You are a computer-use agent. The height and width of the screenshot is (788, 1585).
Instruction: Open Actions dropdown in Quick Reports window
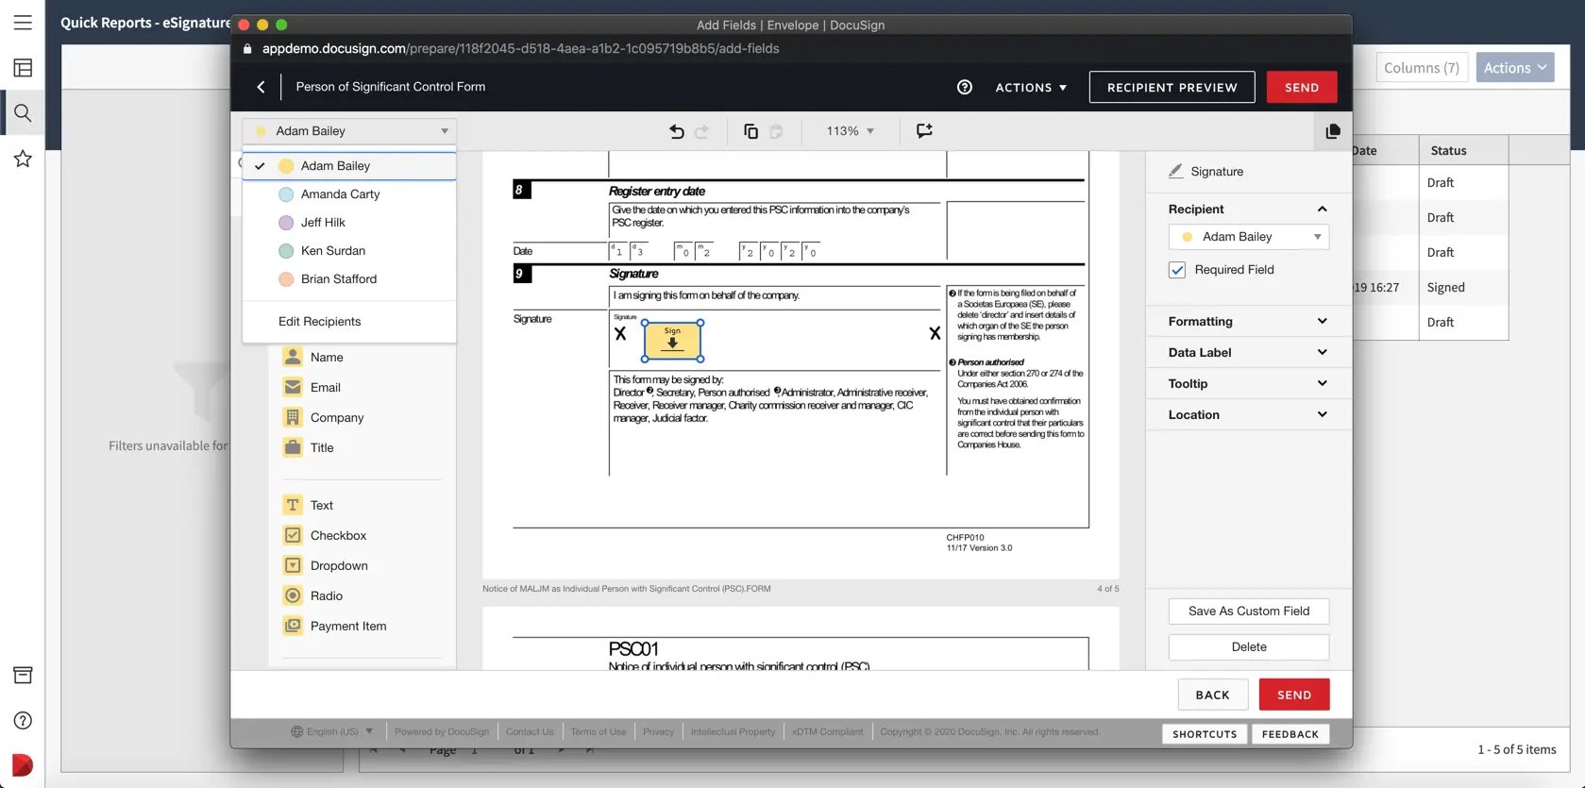[1515, 68]
